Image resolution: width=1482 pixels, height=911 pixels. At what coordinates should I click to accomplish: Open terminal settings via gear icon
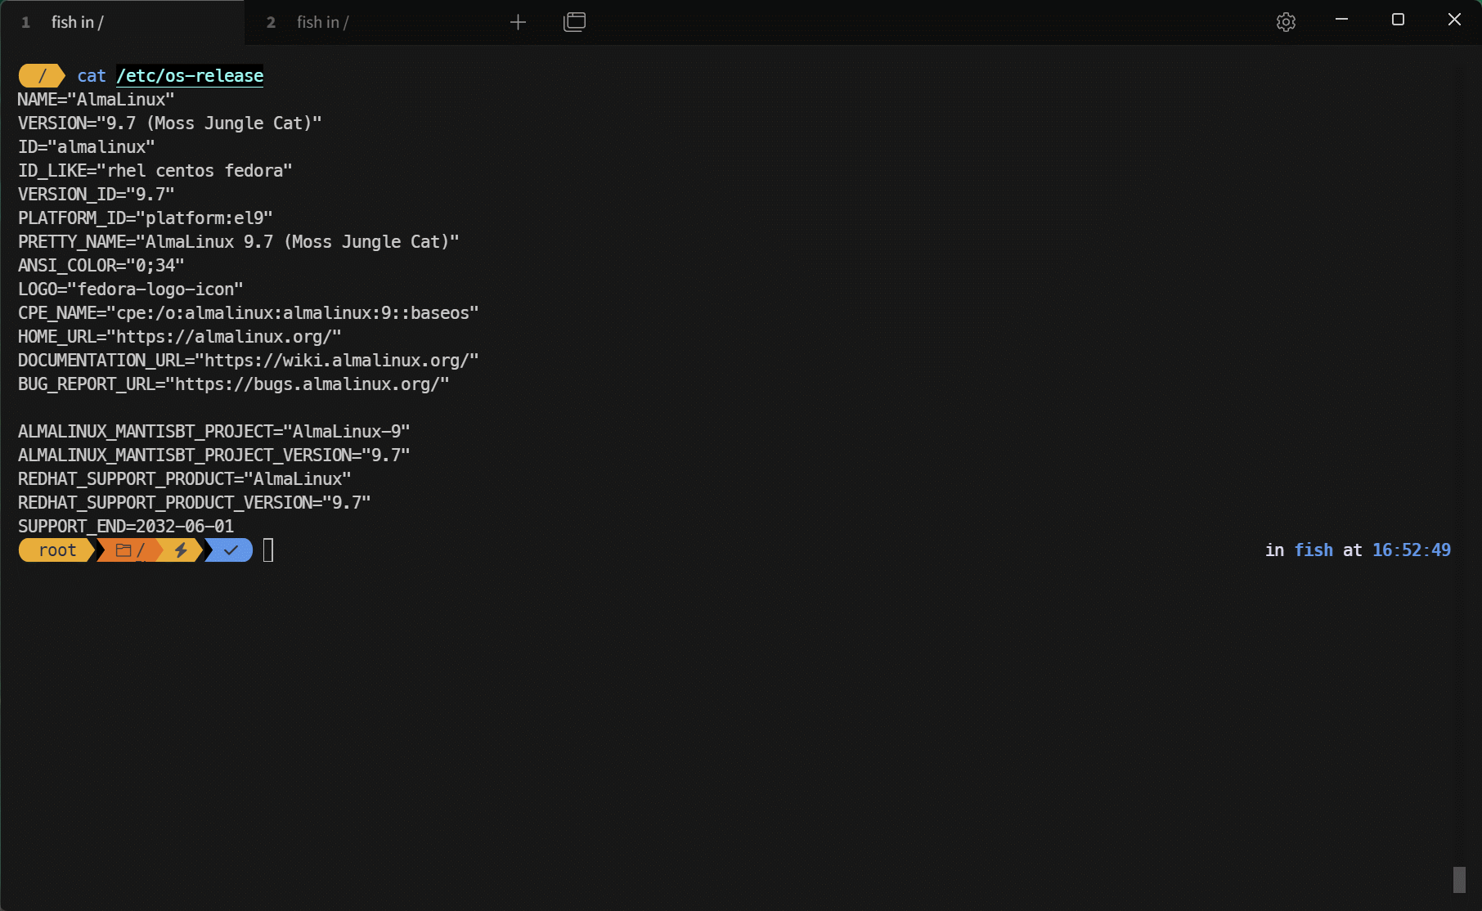tap(1286, 22)
